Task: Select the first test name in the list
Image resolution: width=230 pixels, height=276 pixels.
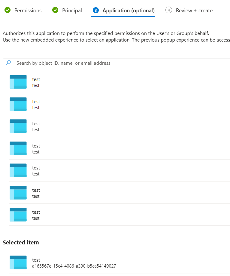Action: click(36, 79)
